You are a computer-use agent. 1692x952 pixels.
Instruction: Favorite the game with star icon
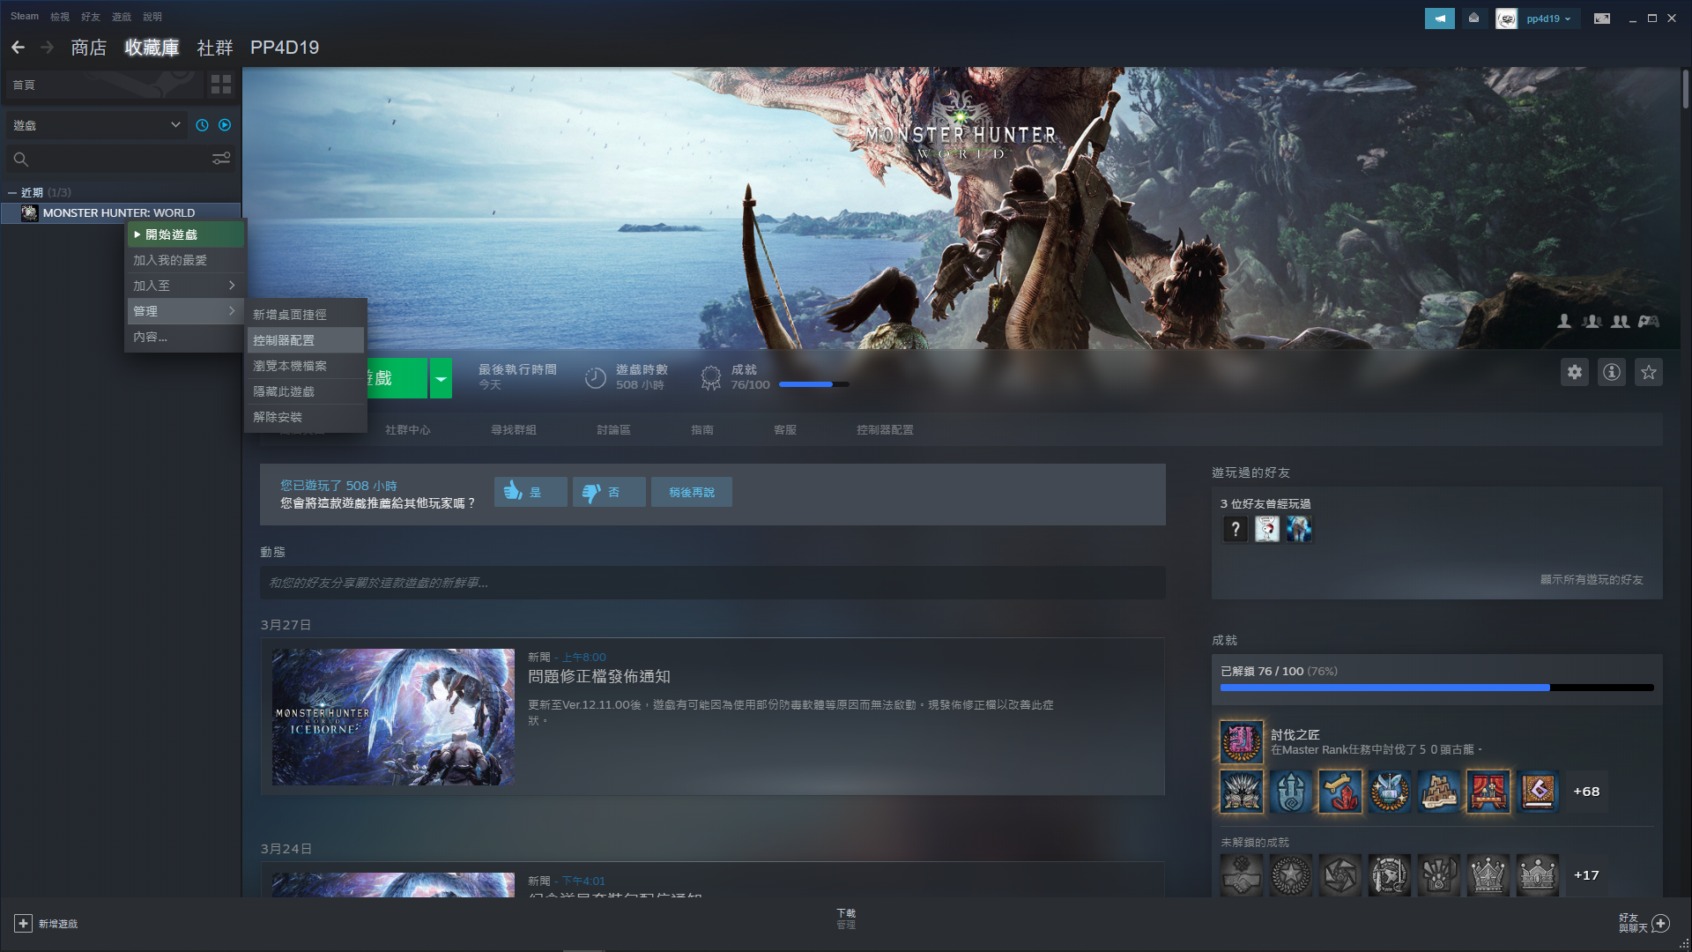1649,372
